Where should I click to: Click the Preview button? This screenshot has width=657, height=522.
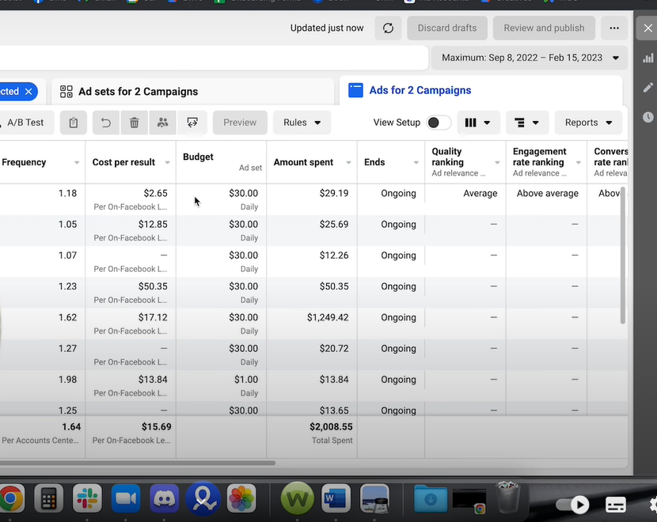pos(240,123)
